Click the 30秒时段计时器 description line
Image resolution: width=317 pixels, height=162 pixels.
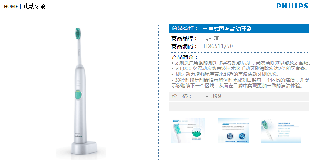tap(240, 83)
